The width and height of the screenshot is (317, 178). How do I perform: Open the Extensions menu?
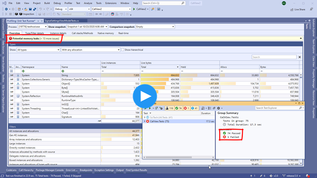pyautogui.click(x=111, y=3)
